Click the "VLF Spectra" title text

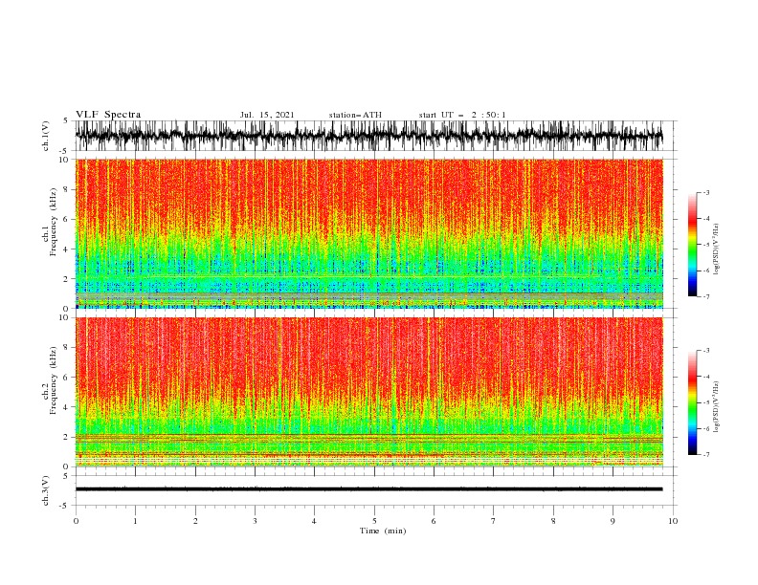point(108,115)
